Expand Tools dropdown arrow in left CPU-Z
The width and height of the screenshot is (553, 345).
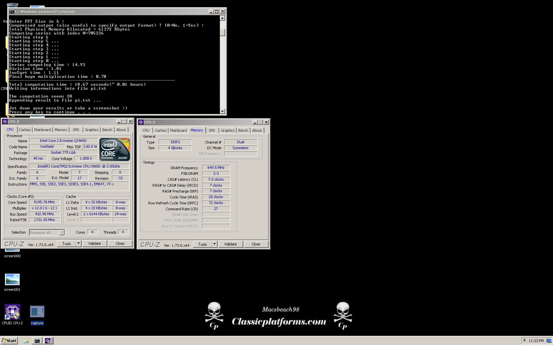pos(78,243)
